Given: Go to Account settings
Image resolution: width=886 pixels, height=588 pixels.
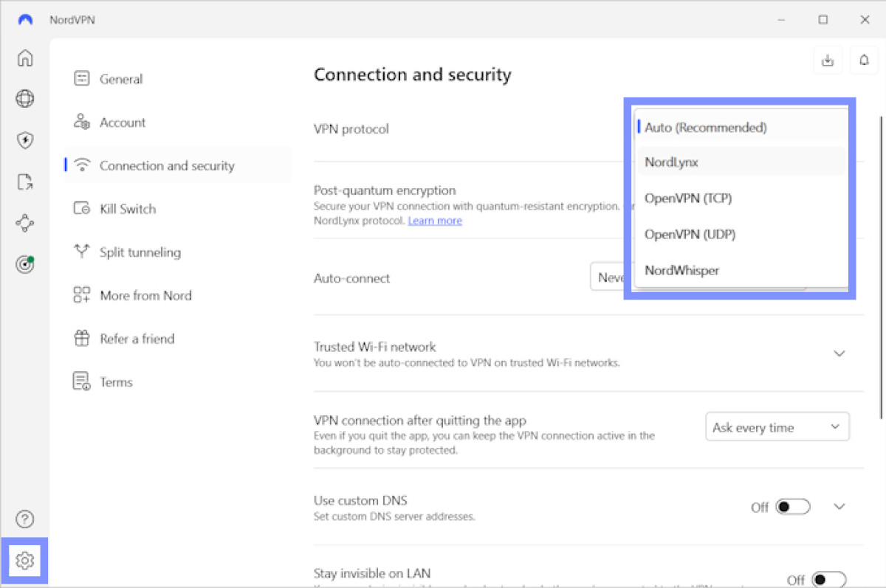Looking at the screenshot, I should [177, 122].
